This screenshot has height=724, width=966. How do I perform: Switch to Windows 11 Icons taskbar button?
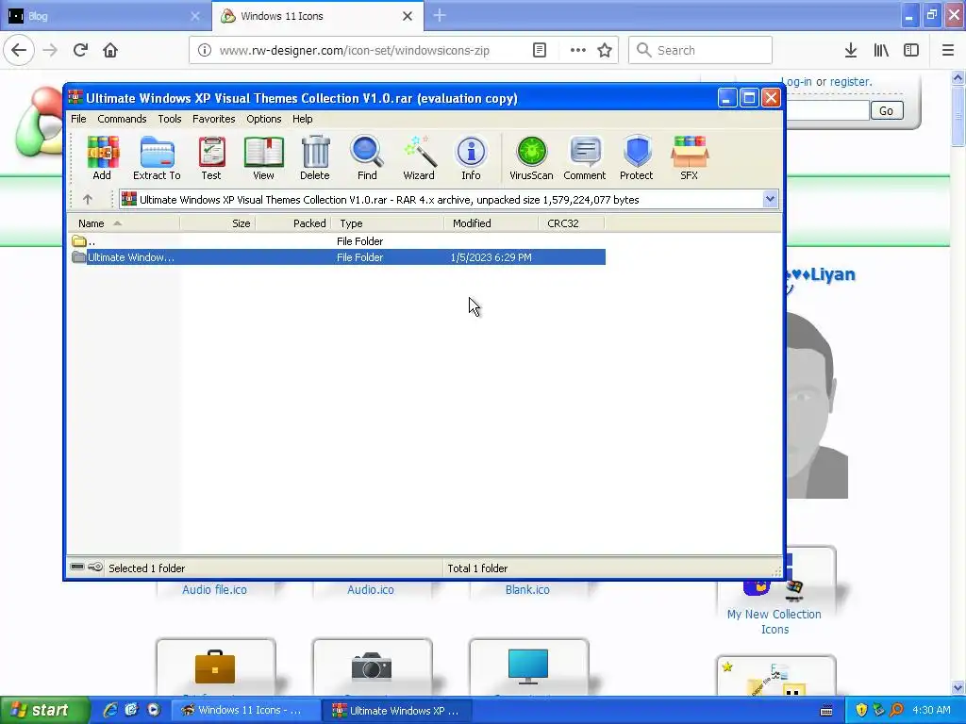coord(244,711)
